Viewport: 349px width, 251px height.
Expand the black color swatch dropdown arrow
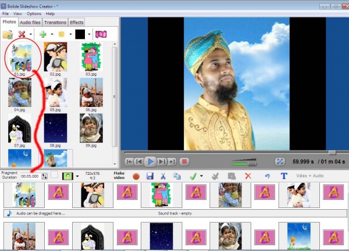89,34
